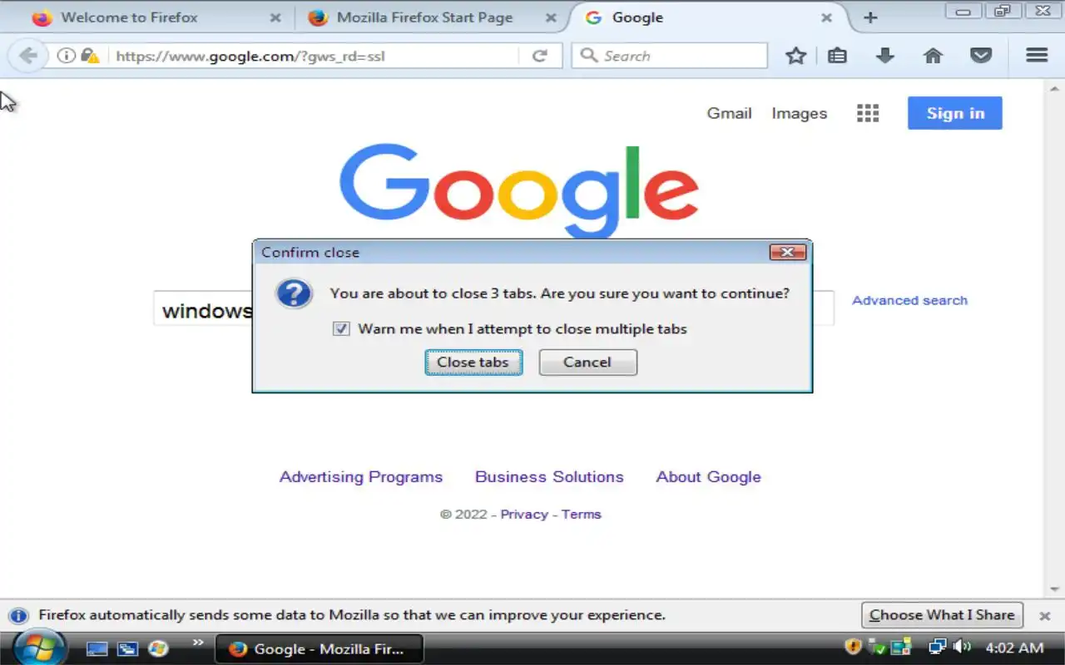Viewport: 1065px width, 665px height.
Task: Toggle Warn me when closing multiple tabs checkbox
Action: coord(341,328)
